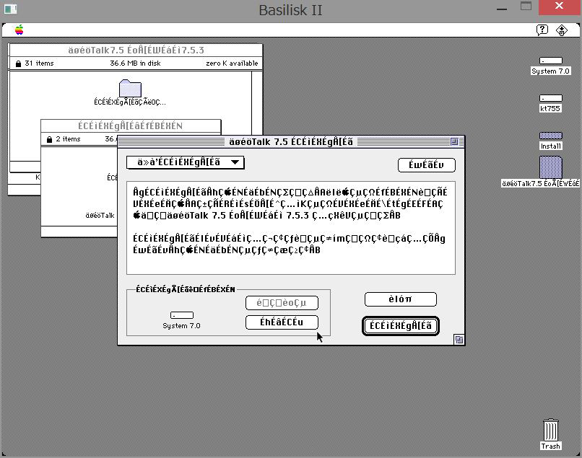Click the '31 items' text in the back window

[39, 63]
